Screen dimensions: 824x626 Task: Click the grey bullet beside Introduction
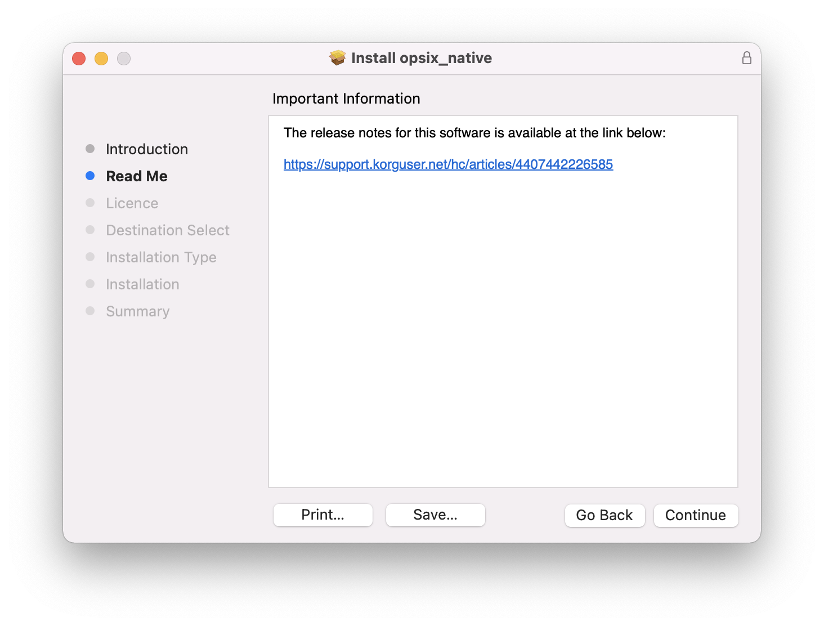coord(90,149)
